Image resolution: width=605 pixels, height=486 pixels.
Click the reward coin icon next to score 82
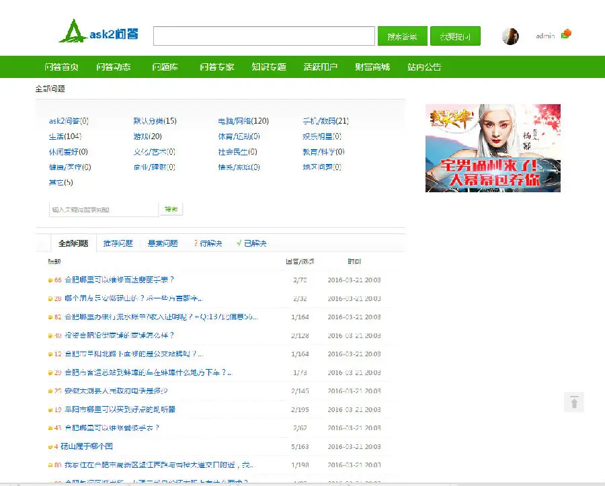50,317
